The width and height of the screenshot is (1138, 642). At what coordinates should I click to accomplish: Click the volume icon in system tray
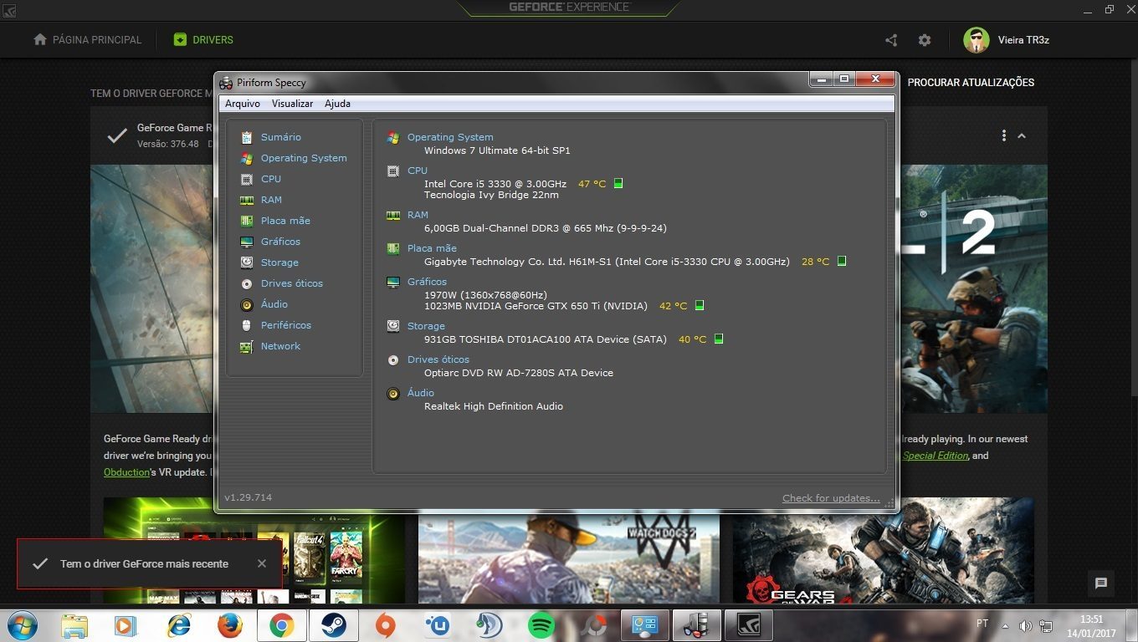click(x=1025, y=625)
